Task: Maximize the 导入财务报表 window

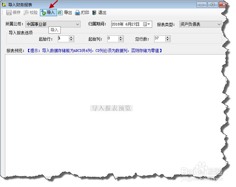Action: click(x=213, y=5)
